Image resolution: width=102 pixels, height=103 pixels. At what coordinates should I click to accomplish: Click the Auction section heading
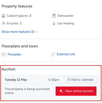(8, 69)
